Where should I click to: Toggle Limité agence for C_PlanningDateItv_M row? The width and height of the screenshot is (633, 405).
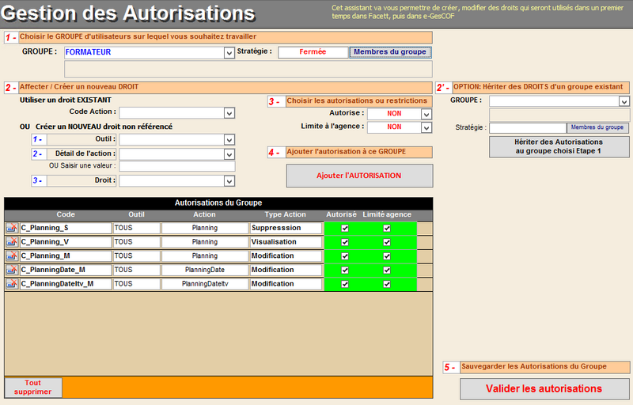click(387, 283)
